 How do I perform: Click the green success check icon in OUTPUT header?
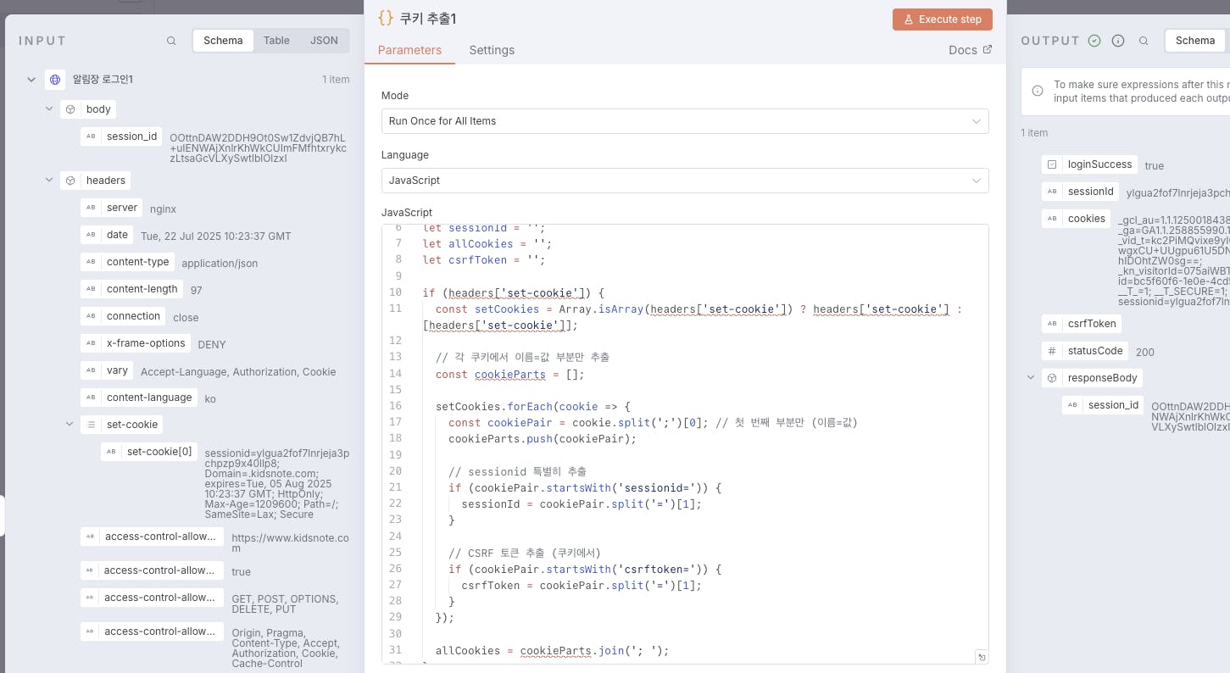[x=1094, y=41]
